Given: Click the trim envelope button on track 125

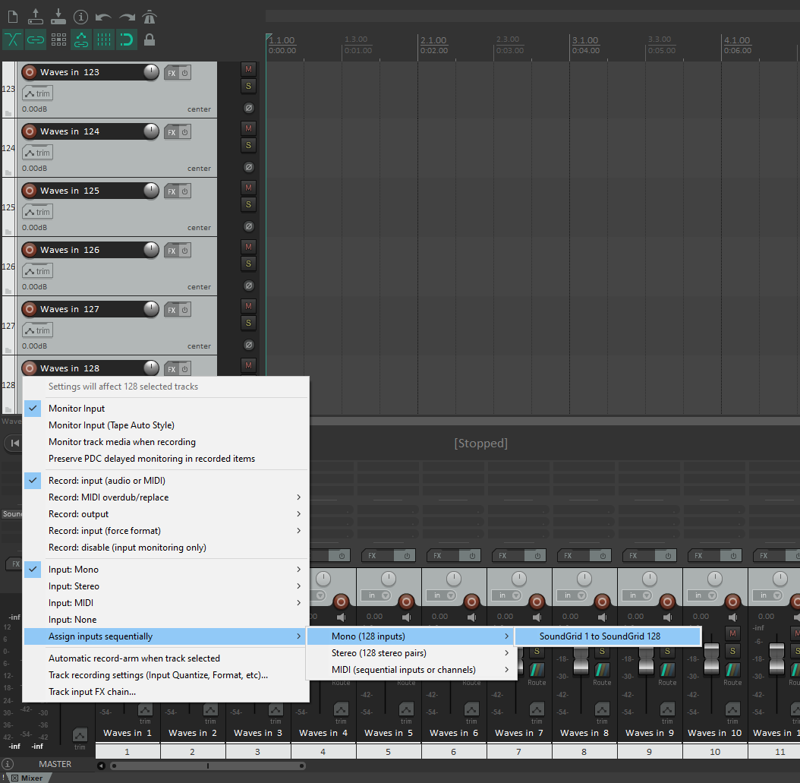Looking at the screenshot, I should [x=38, y=212].
